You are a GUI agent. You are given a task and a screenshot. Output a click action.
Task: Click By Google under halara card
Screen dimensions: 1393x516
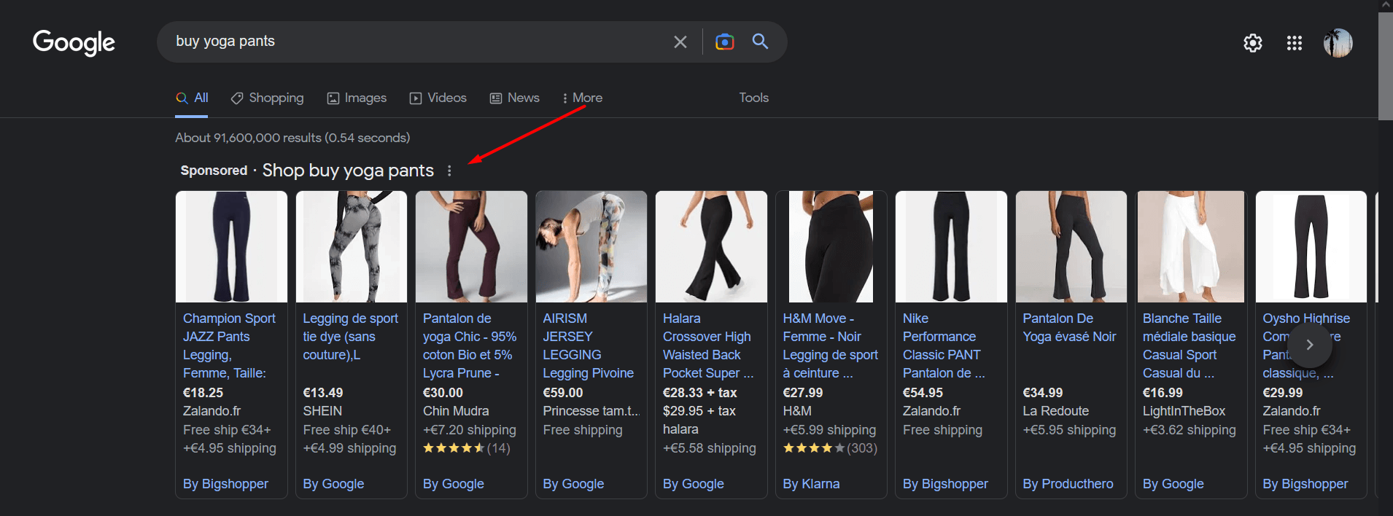click(x=694, y=484)
